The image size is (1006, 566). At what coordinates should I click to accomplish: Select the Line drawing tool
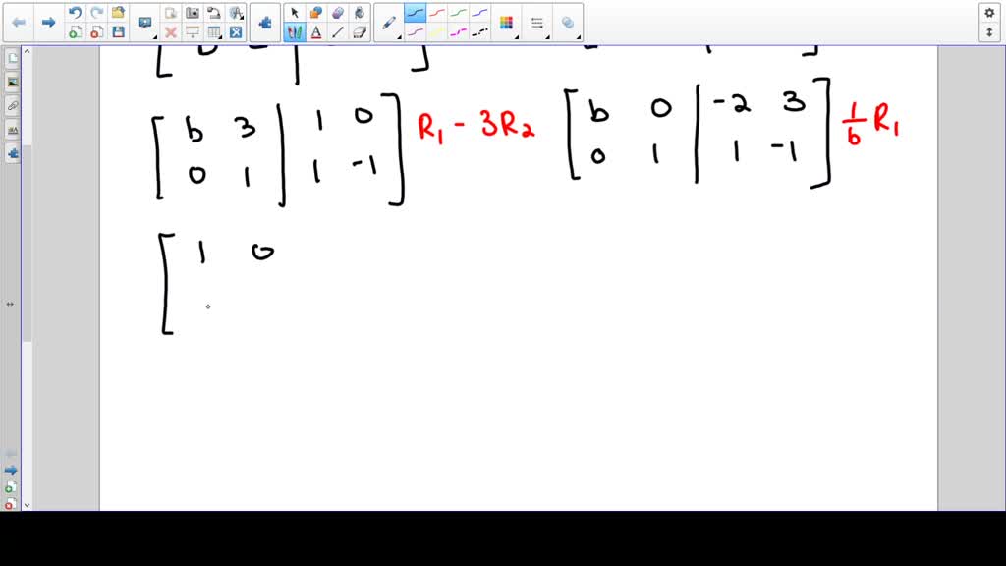[338, 30]
